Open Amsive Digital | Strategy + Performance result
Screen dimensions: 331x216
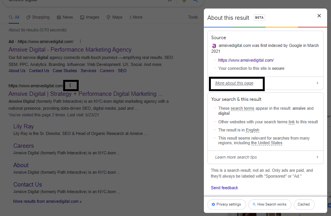point(86,94)
